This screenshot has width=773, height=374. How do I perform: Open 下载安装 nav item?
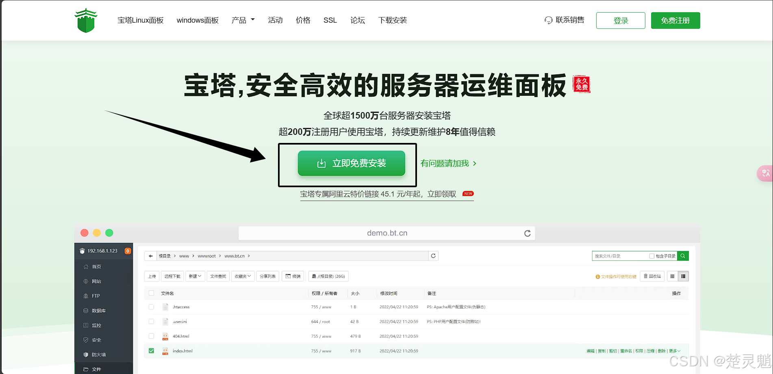393,20
